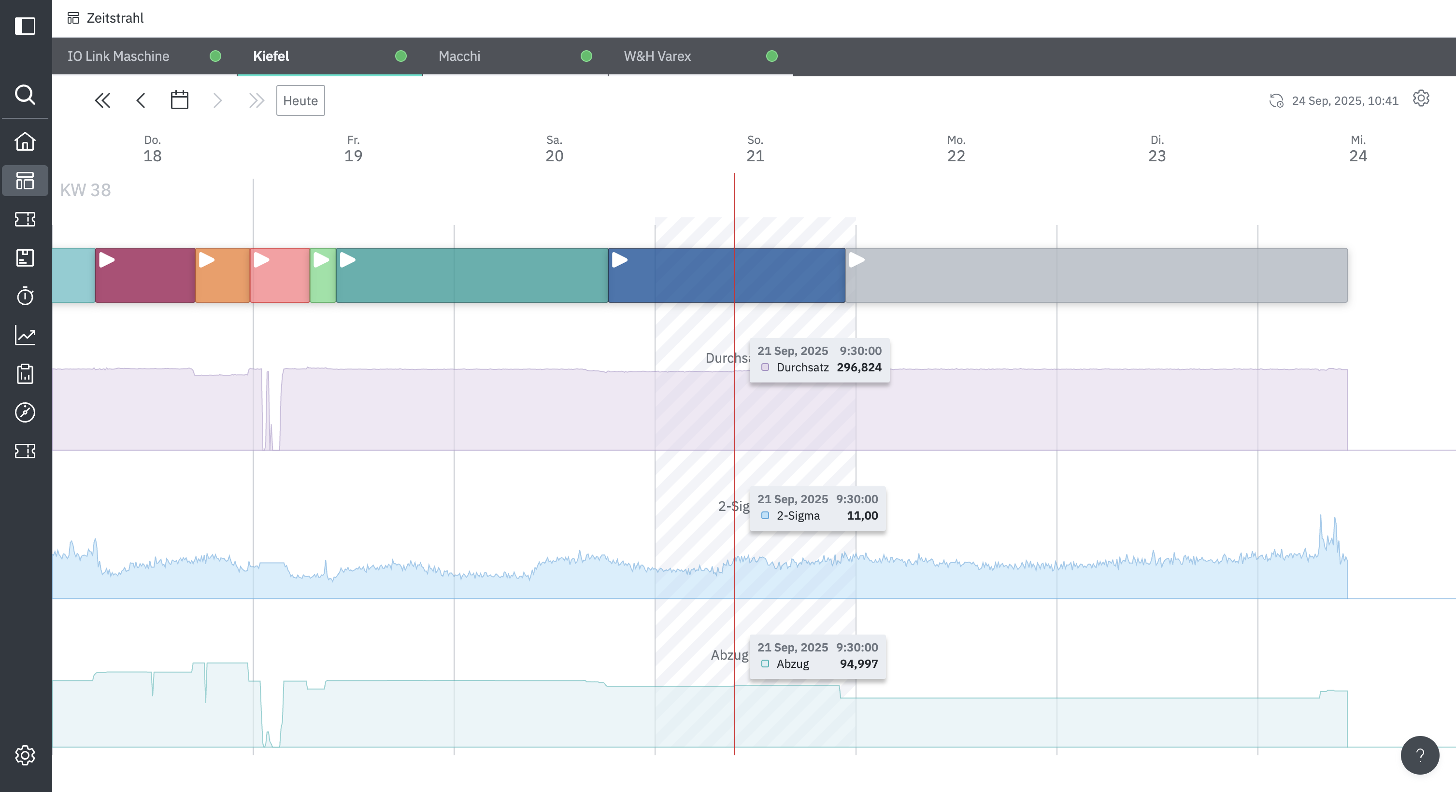The image size is (1456, 792).
Task: Switch to the Macchi tab
Action: coord(459,56)
